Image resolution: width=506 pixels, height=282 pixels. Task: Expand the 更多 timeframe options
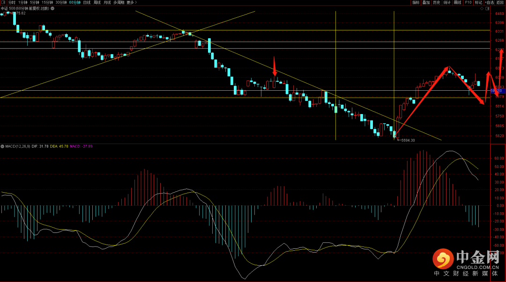(x=132, y=2)
